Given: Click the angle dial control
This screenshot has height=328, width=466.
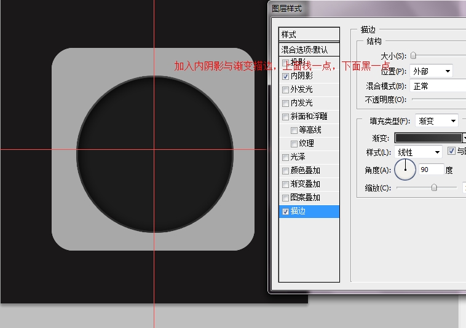Looking at the screenshot, I should (x=405, y=170).
